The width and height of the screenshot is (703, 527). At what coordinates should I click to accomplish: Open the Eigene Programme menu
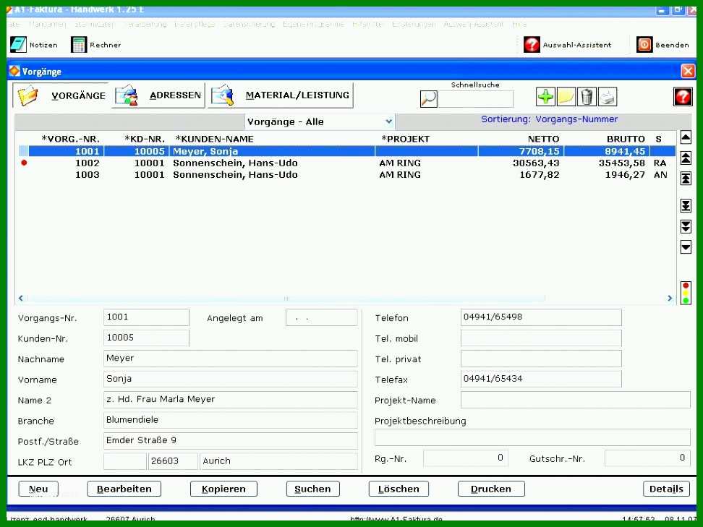(x=313, y=24)
